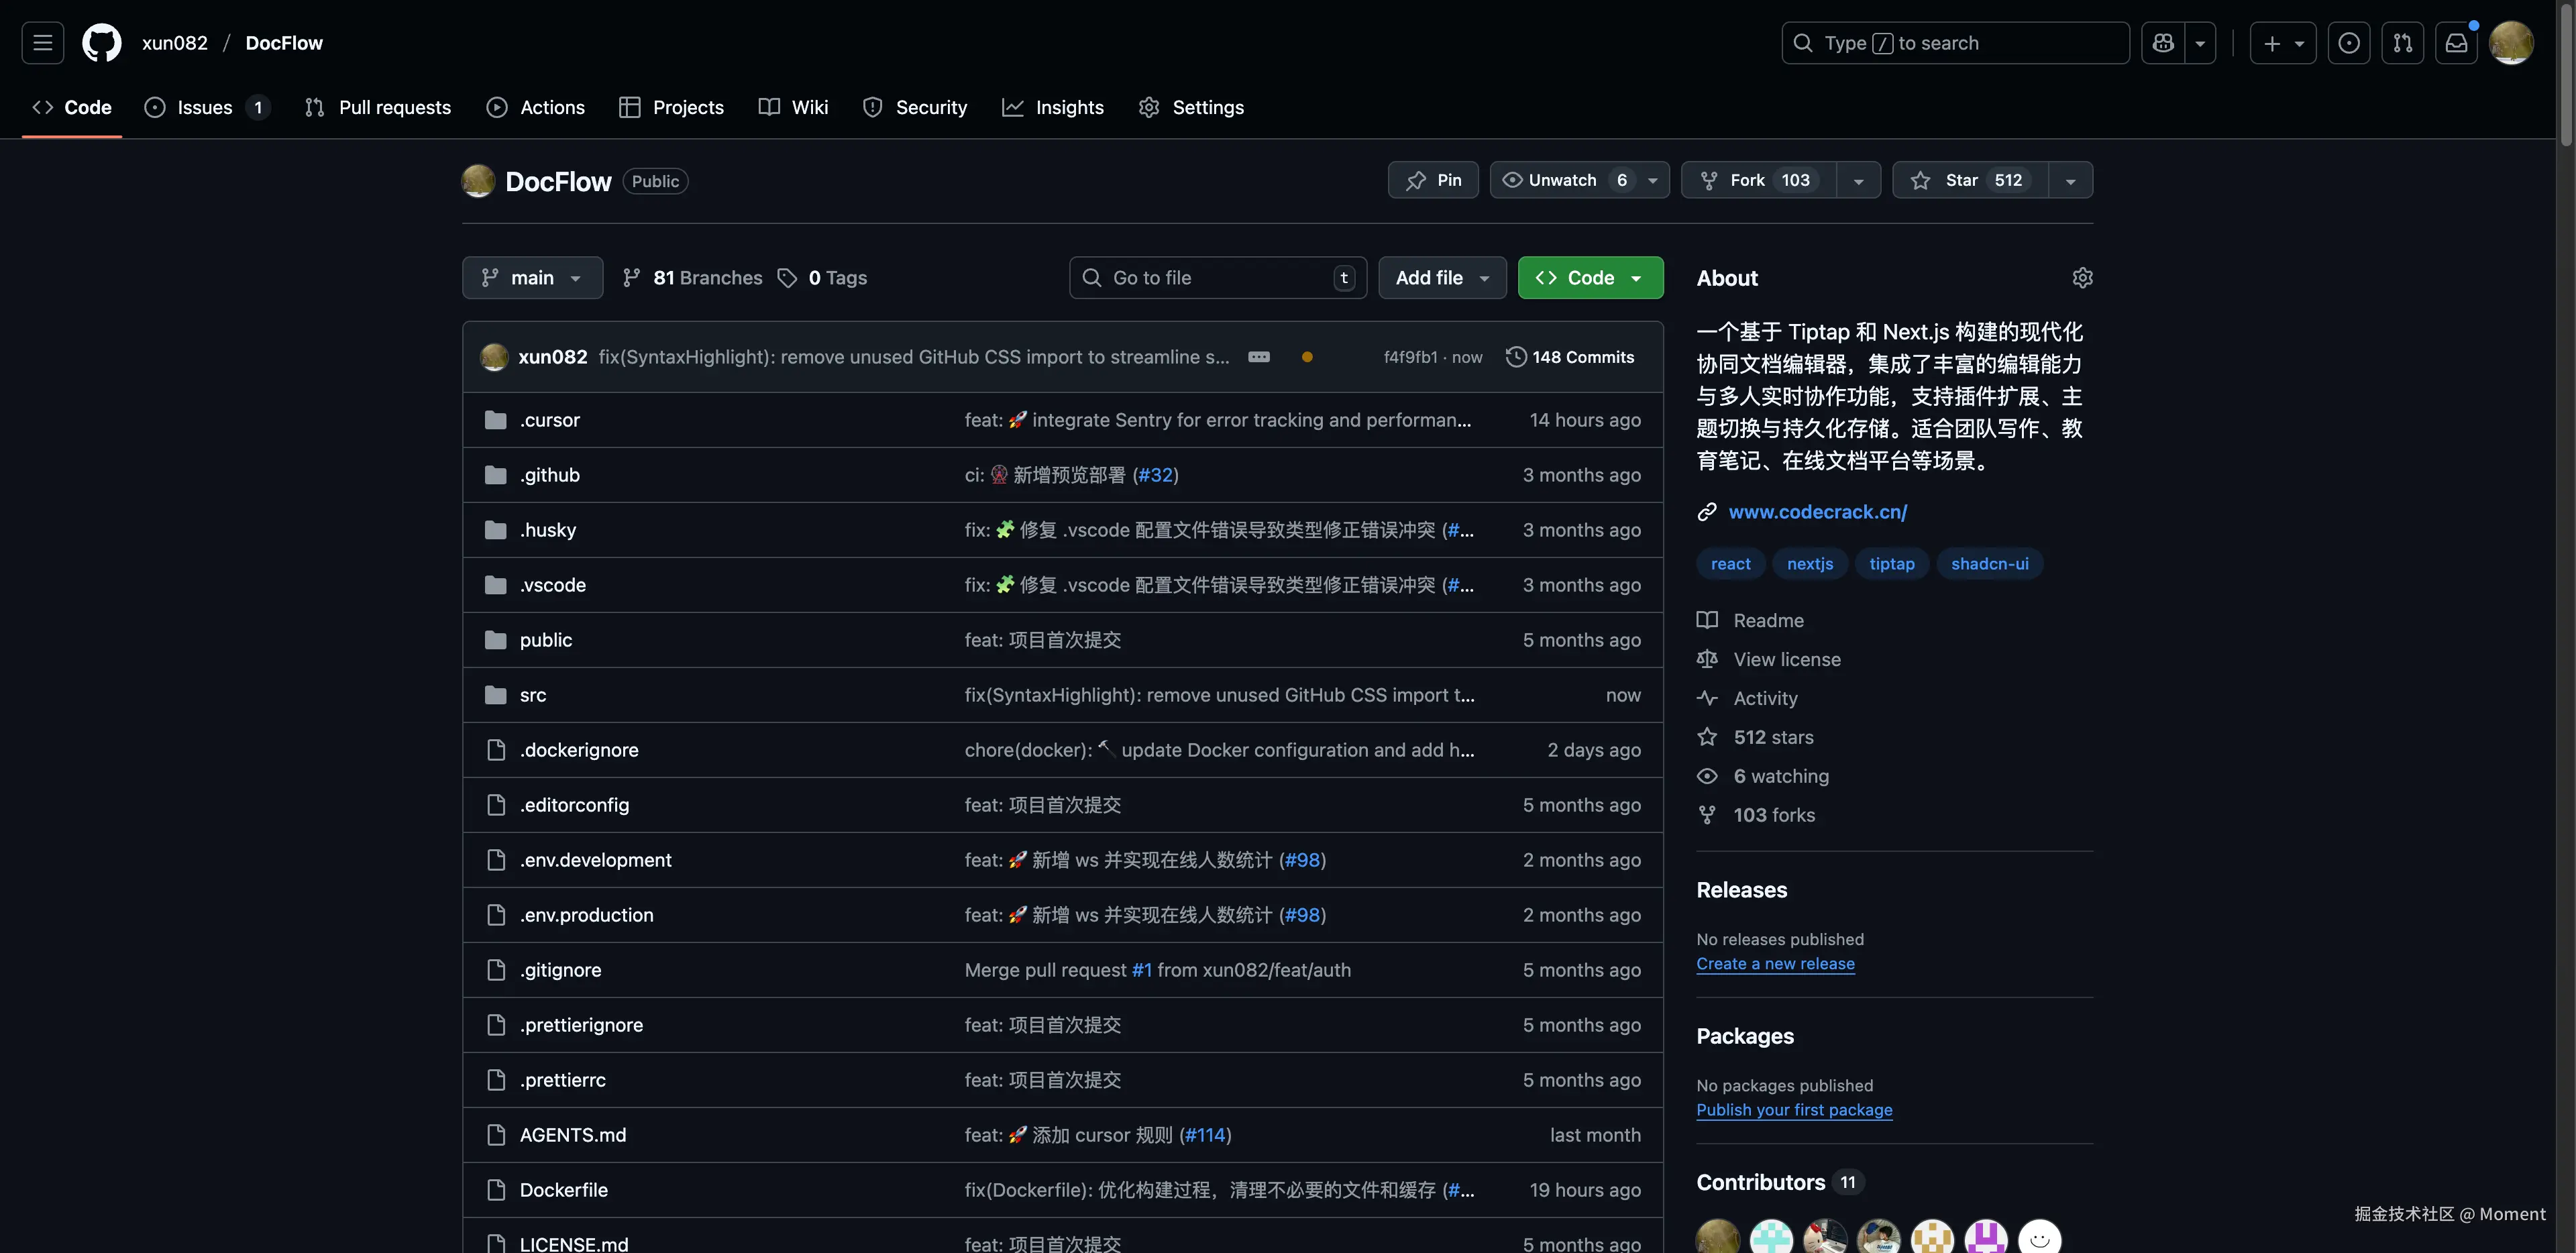
Task: Expand the Add file dropdown
Action: [x=1442, y=278]
